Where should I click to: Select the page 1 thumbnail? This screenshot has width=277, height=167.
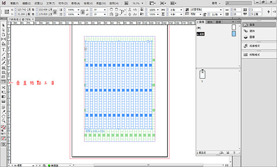tap(202, 74)
